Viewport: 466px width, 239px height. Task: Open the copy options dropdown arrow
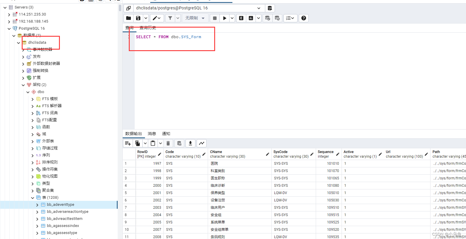[145, 143]
